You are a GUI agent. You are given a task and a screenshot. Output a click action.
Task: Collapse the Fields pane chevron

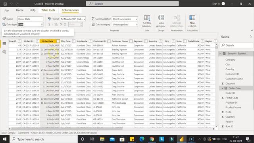[x=251, y=37]
